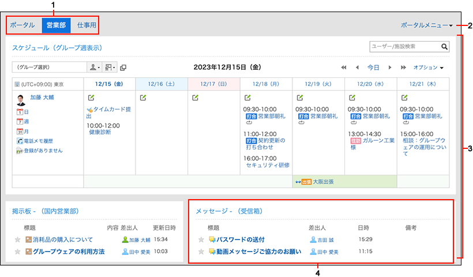Jump to 今日 in the schedule
Image resolution: width=473 pixels, height=277 pixels.
click(x=374, y=68)
